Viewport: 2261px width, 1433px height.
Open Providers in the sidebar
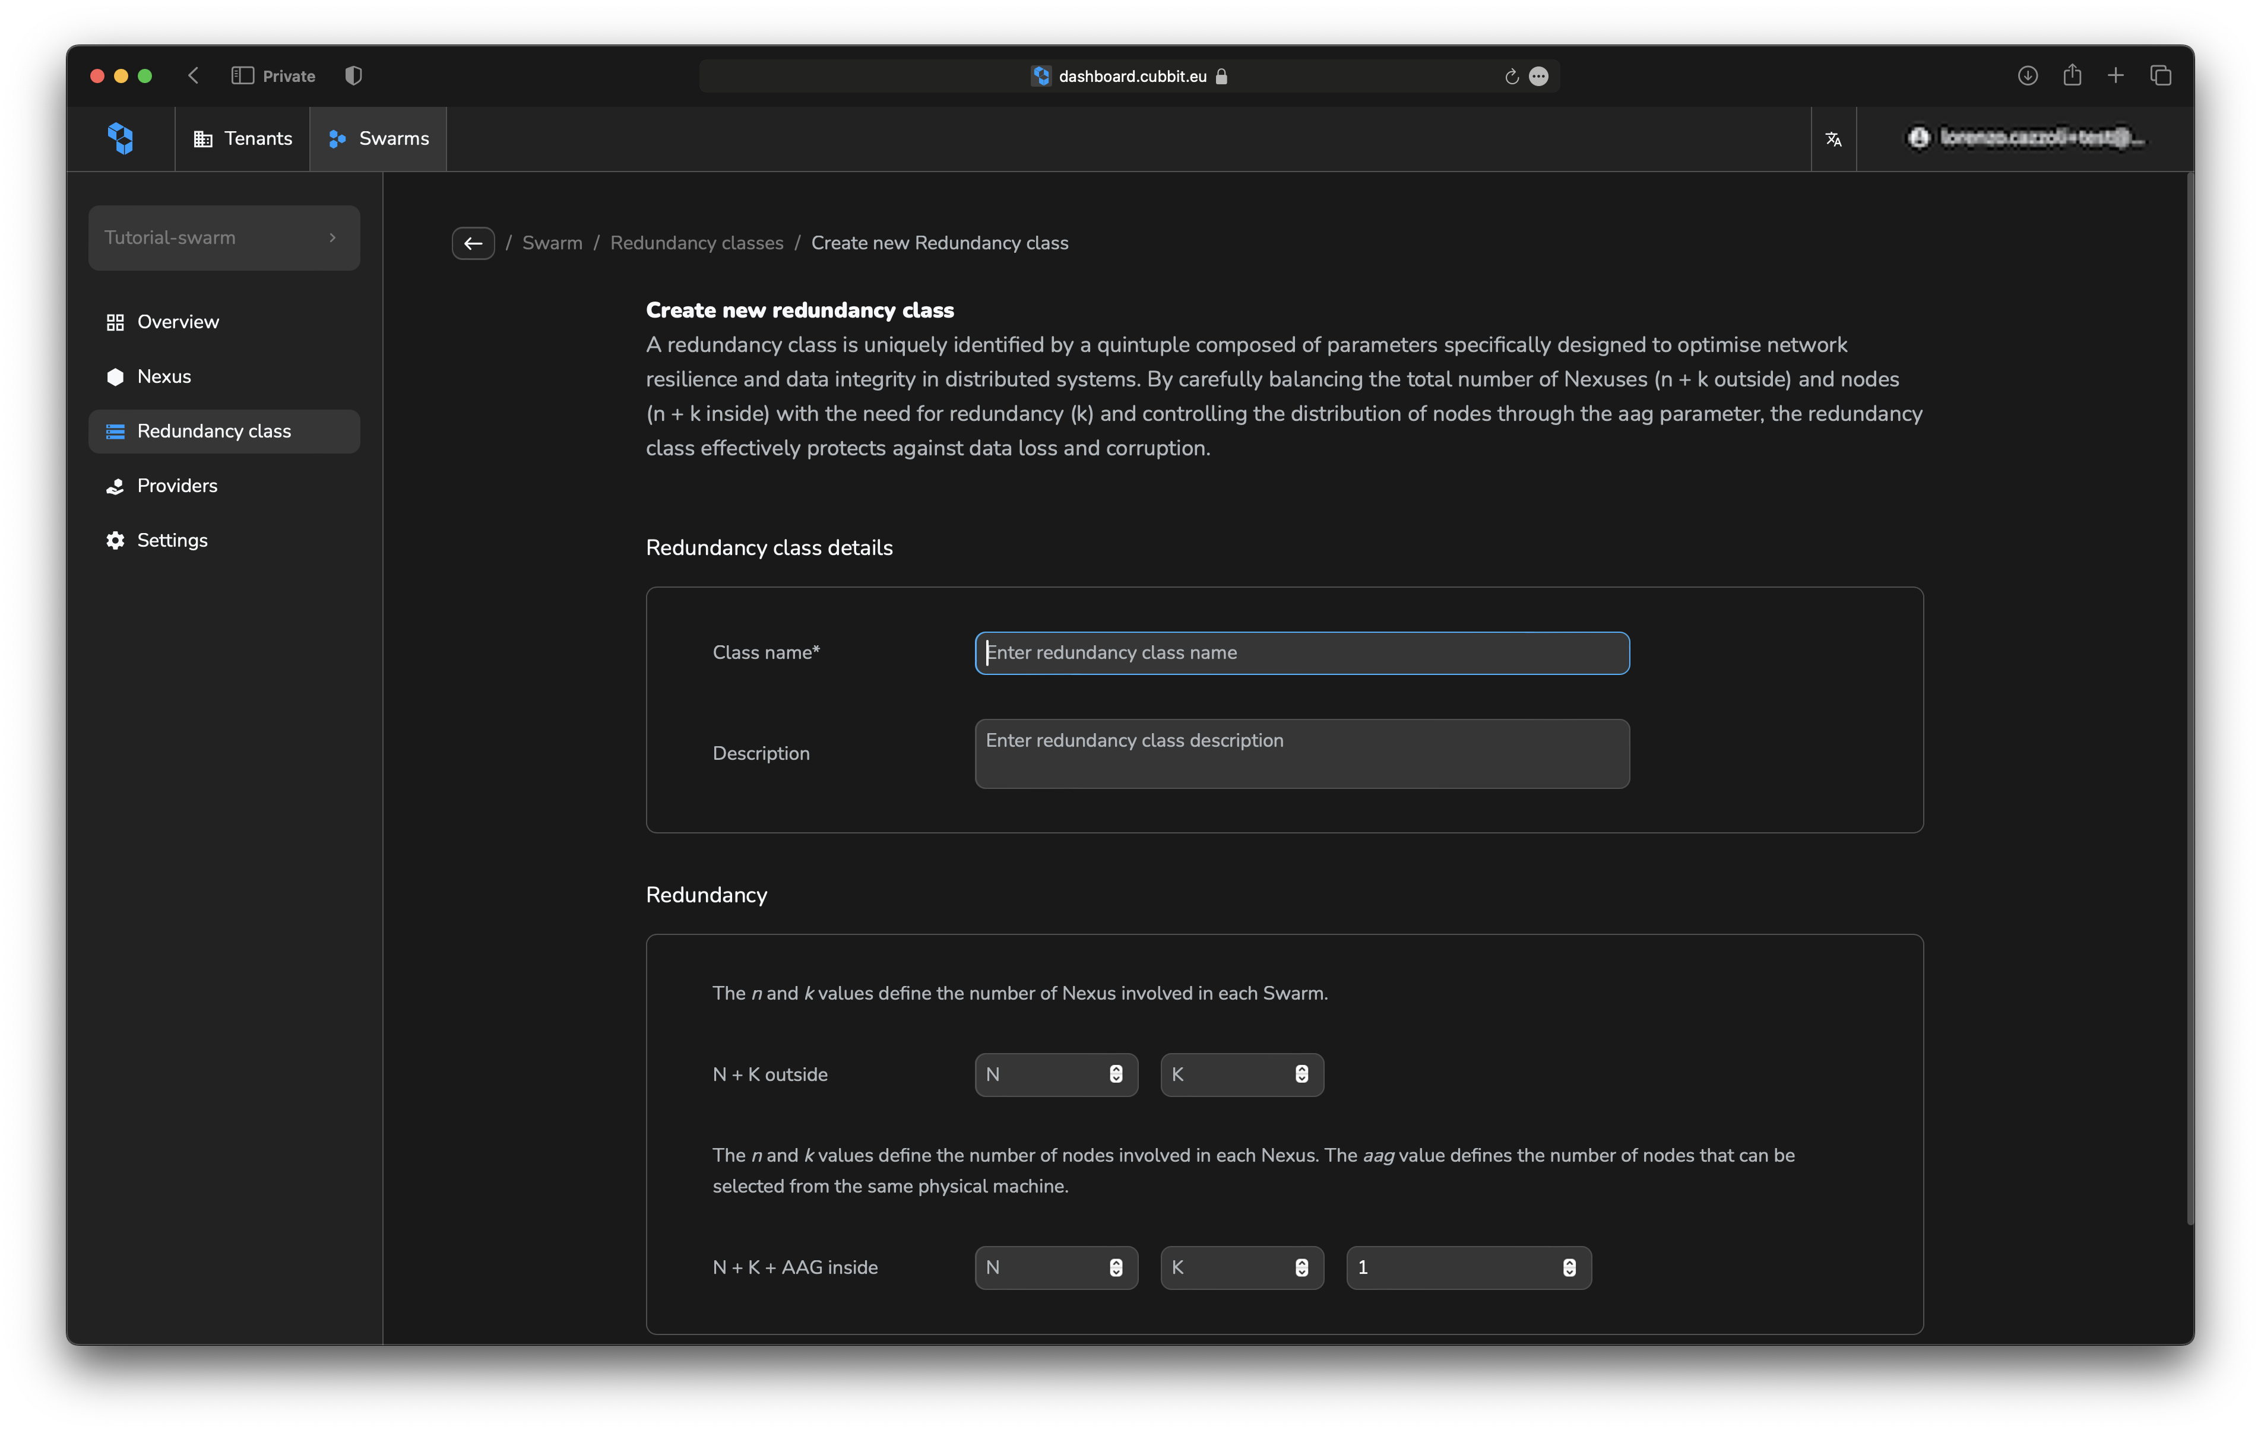click(x=223, y=486)
